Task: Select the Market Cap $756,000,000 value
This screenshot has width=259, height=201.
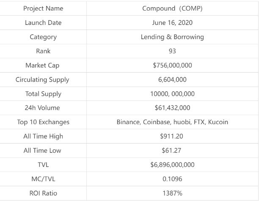Action: point(172,65)
